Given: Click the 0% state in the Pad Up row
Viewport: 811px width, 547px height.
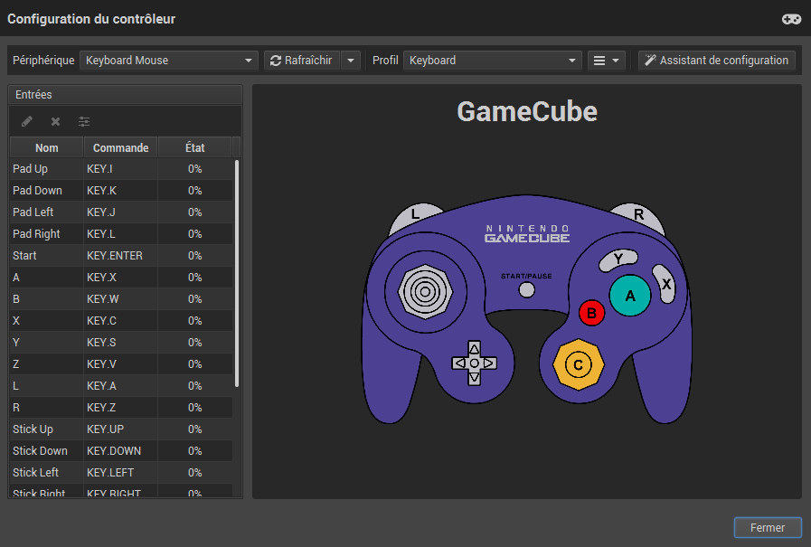Looking at the screenshot, I should pos(195,169).
